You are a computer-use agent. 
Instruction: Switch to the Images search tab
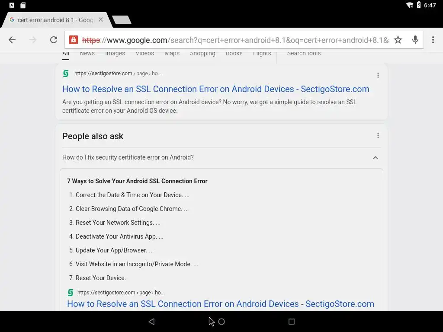115,54
